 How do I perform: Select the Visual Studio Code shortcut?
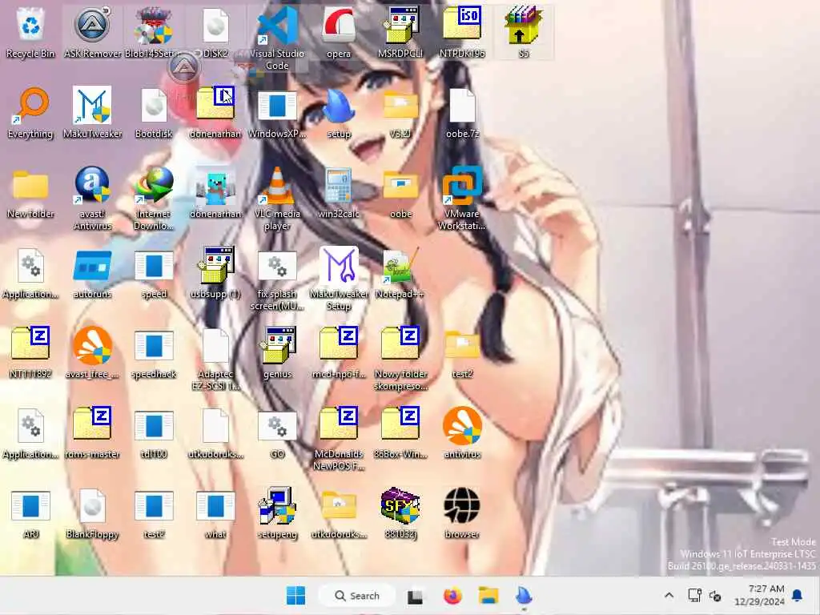277,38
